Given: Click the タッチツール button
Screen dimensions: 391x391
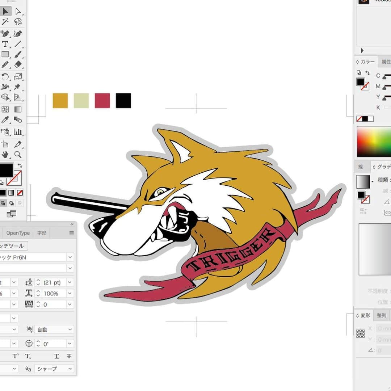Looking at the screenshot, I should (x=12, y=246).
